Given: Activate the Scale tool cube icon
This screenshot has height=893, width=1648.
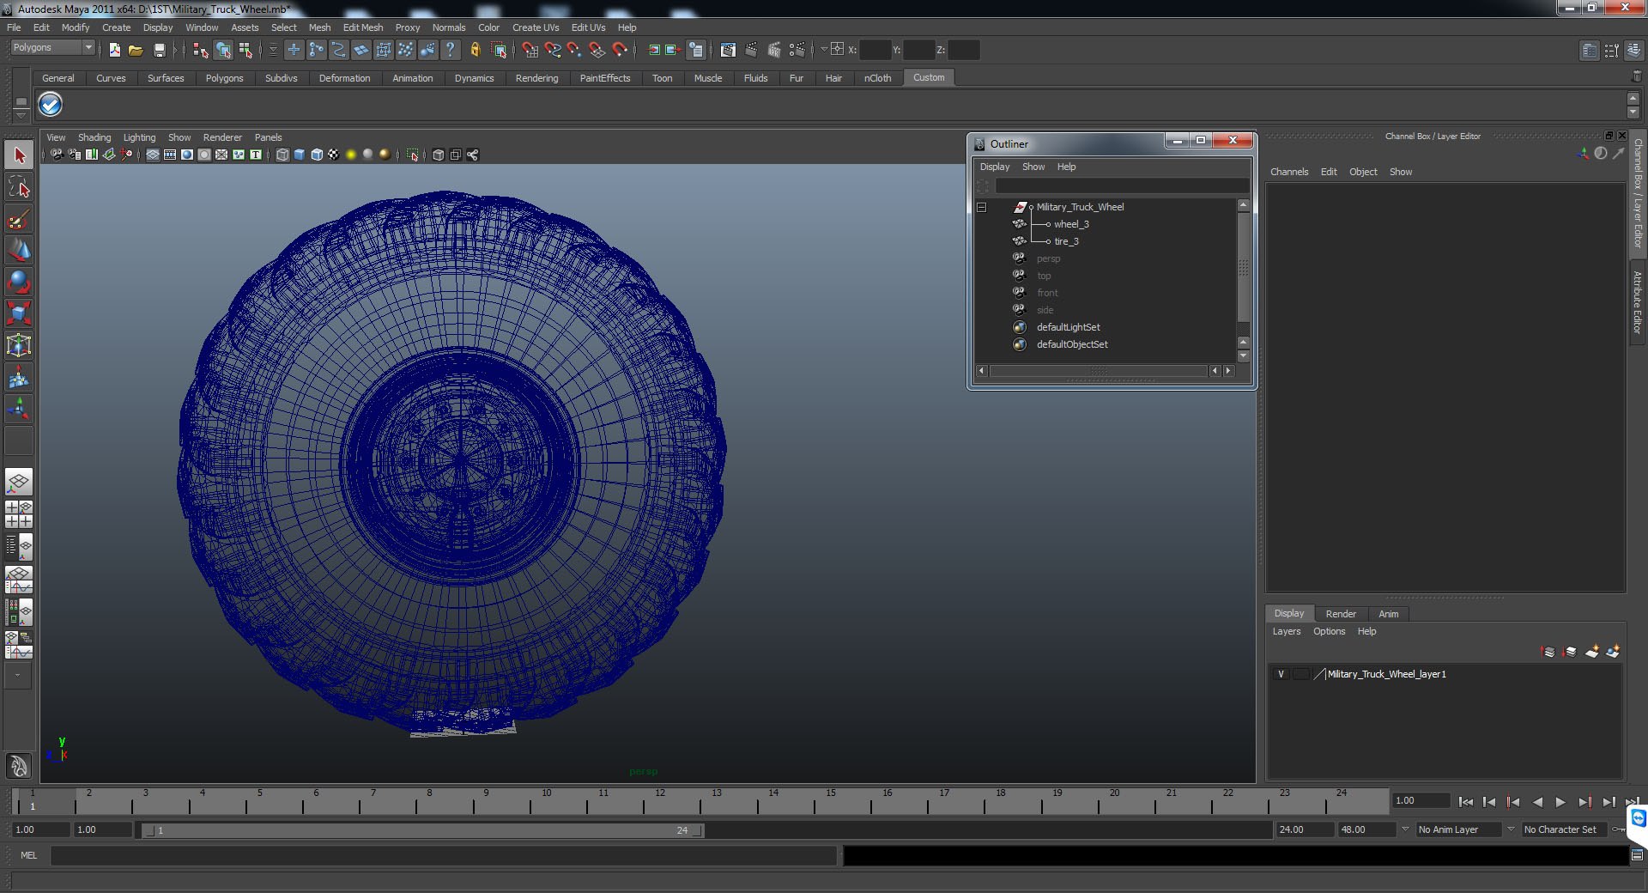Looking at the screenshot, I should pos(19,313).
